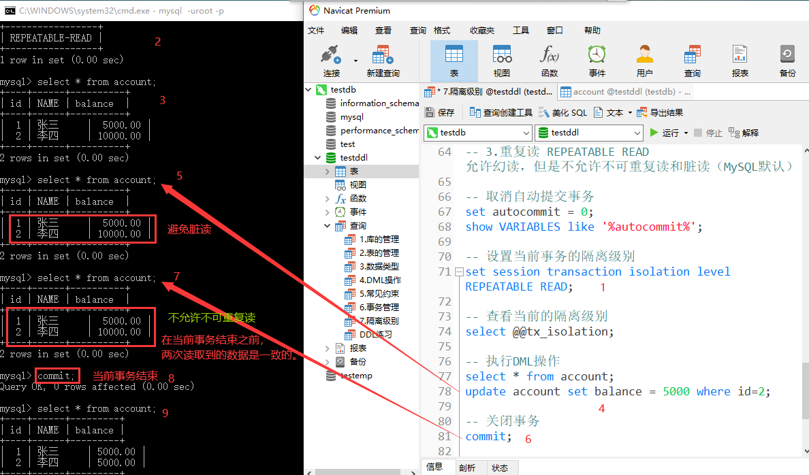Open the 编辑 menu
Viewport: 809px width, 475px height.
coord(349,31)
